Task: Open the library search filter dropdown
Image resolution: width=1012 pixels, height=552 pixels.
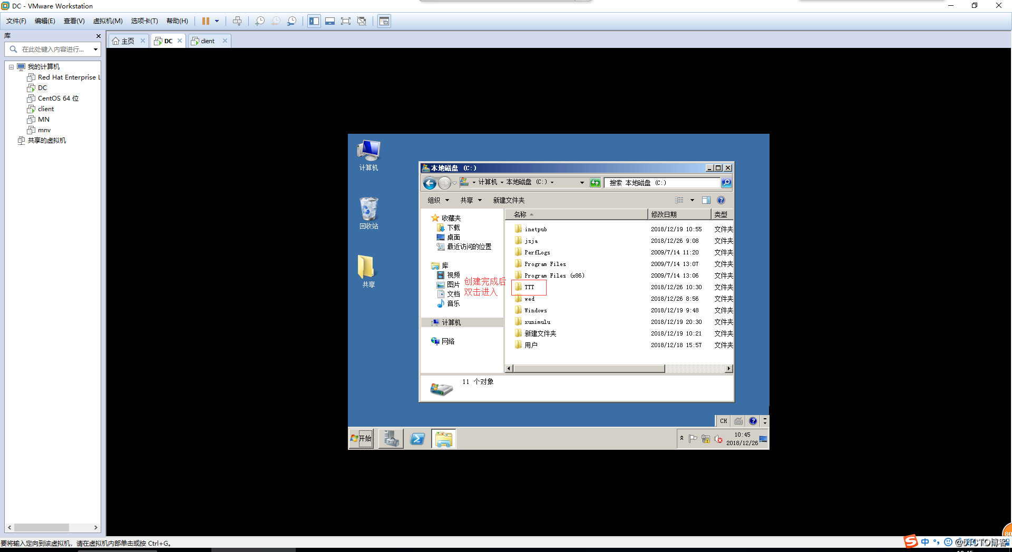Action: [x=95, y=49]
